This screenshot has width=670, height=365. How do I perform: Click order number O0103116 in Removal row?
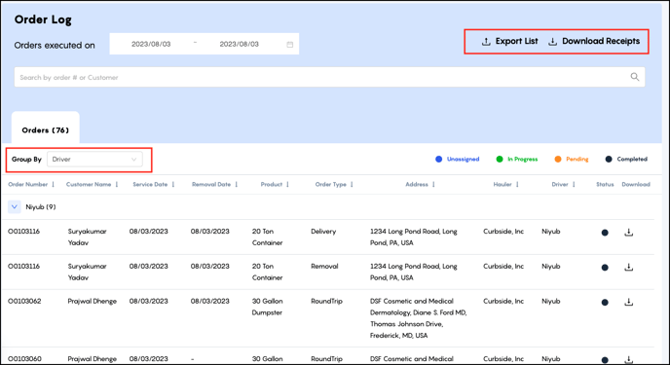24,267
